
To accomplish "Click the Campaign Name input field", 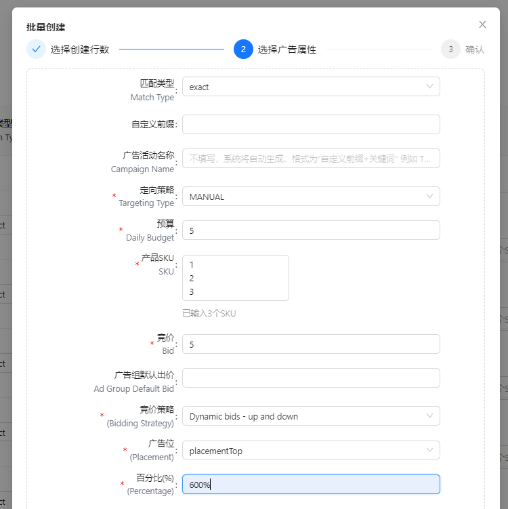I will click(311, 159).
